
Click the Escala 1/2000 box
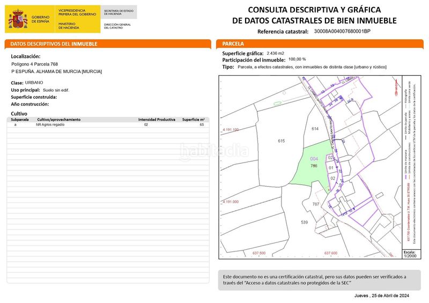tap(410, 254)
